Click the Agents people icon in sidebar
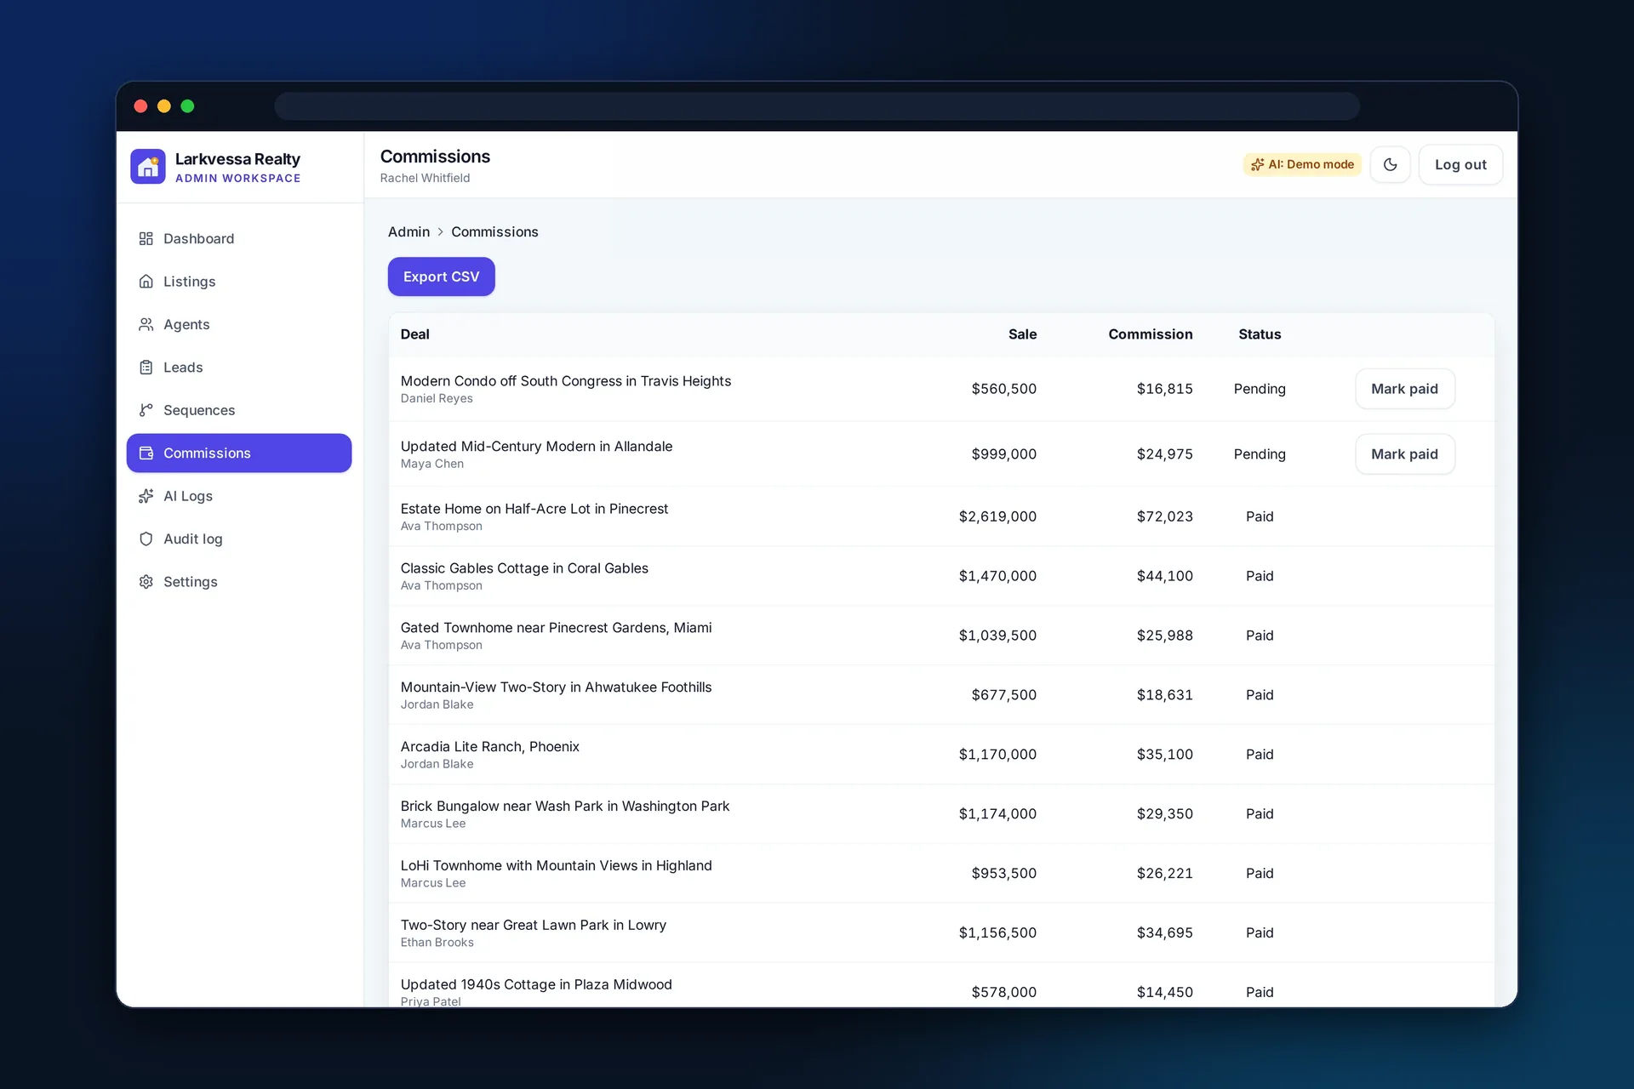Image resolution: width=1634 pixels, height=1089 pixels. click(x=146, y=325)
